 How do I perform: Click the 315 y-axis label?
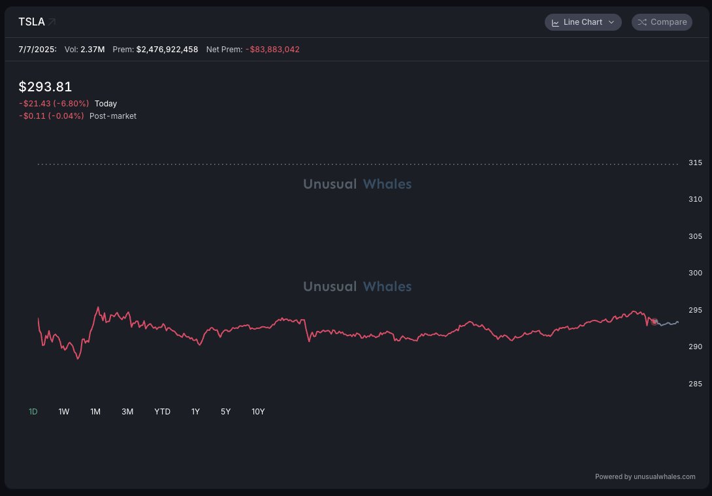695,163
